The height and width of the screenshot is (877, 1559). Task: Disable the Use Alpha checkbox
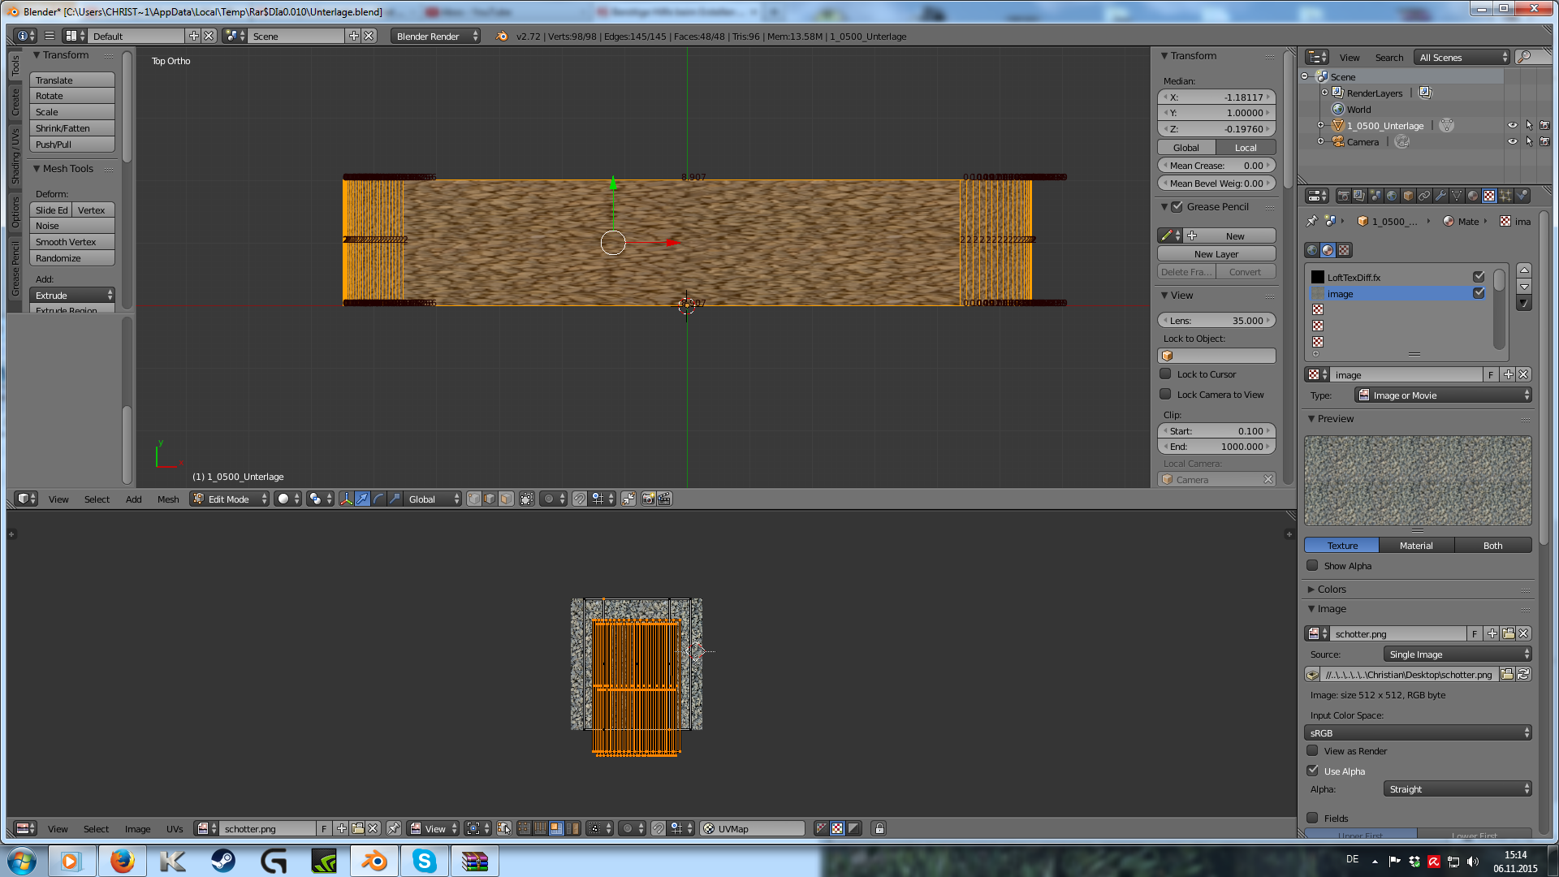[1312, 771]
